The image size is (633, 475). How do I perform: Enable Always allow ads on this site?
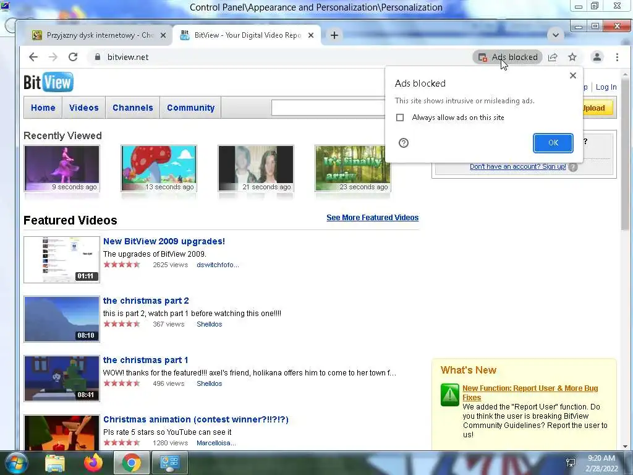pyautogui.click(x=400, y=118)
